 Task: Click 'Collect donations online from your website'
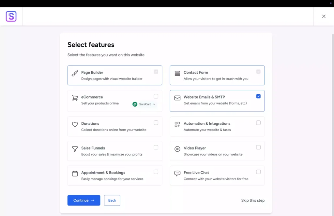(x=114, y=130)
